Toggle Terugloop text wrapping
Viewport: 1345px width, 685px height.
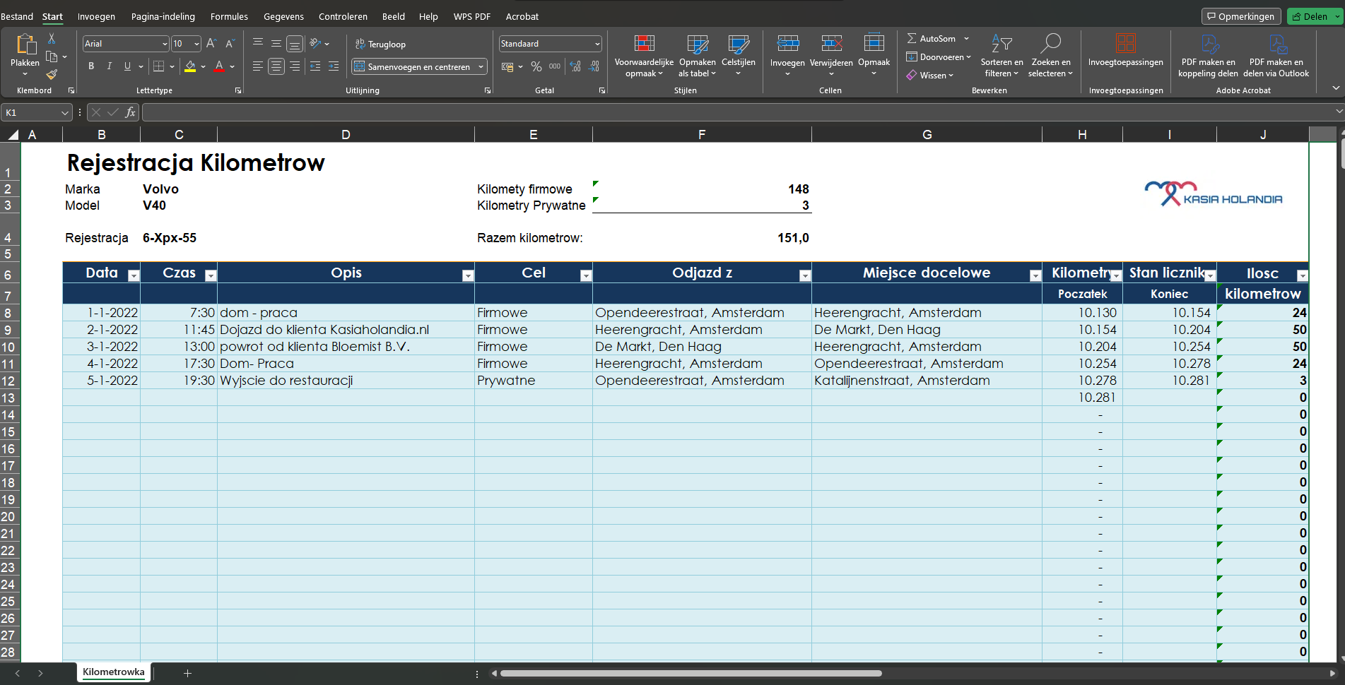380,44
